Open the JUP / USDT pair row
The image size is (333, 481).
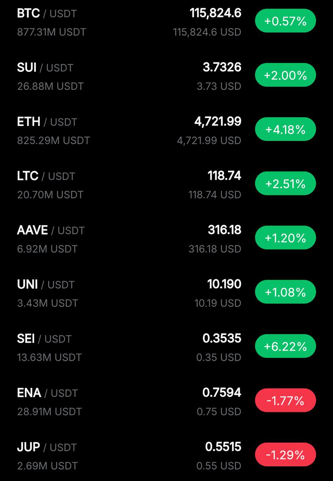pyautogui.click(x=166, y=455)
